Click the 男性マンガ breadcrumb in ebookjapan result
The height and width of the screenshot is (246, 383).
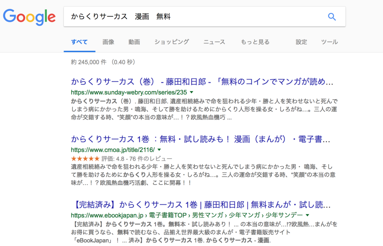(x=208, y=215)
